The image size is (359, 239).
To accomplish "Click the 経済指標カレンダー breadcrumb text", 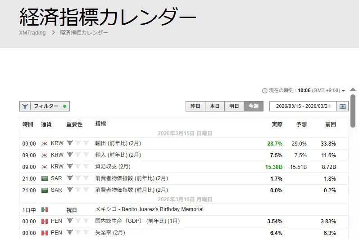I will point(84,33).
